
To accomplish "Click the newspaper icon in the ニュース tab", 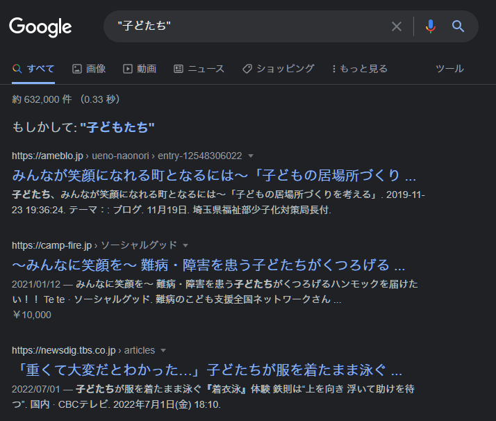I will tap(179, 69).
